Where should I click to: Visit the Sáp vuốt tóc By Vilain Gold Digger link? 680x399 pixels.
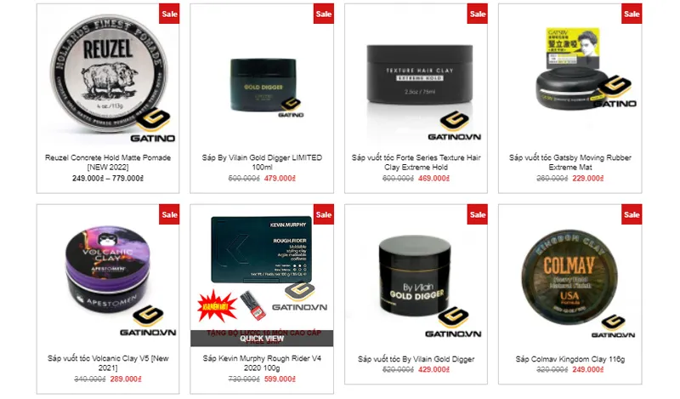coord(416,359)
